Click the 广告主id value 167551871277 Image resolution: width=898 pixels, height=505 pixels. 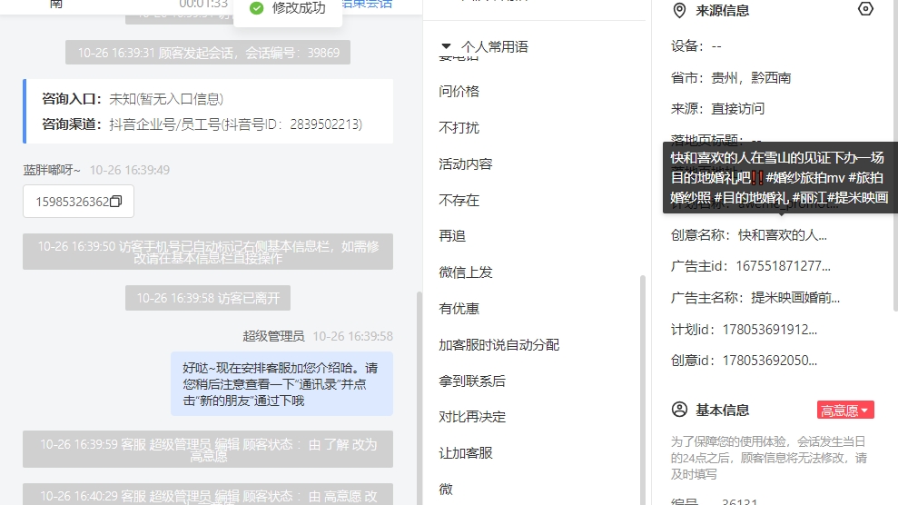(783, 266)
